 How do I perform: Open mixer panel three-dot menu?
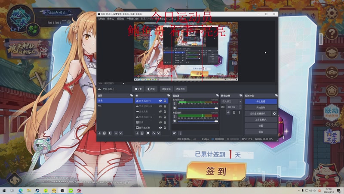pos(180,133)
